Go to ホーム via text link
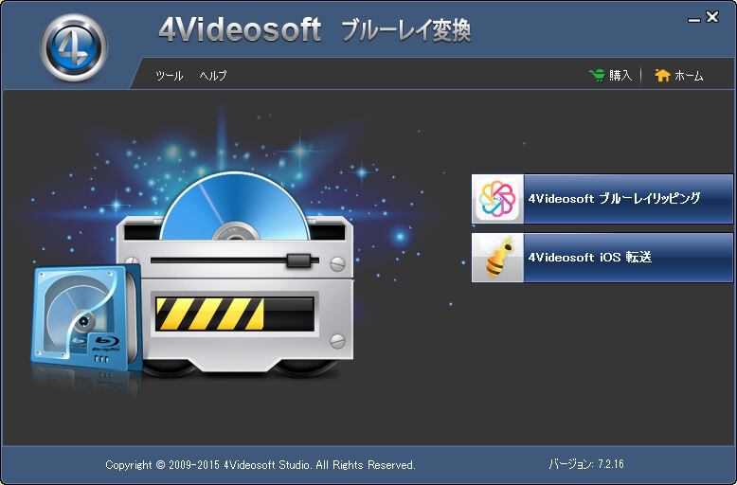 (x=689, y=76)
